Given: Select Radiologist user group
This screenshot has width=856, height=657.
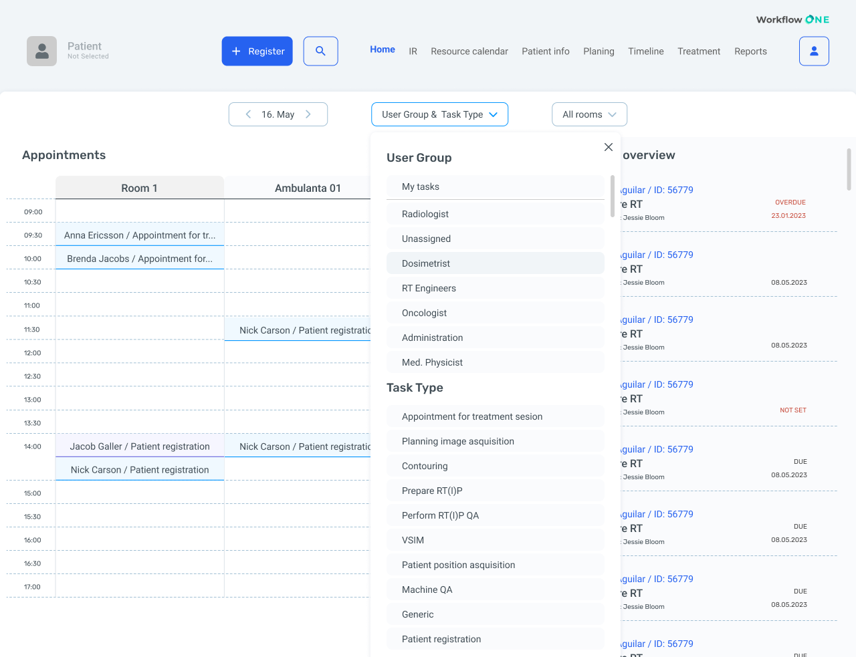Looking at the screenshot, I should (496, 214).
